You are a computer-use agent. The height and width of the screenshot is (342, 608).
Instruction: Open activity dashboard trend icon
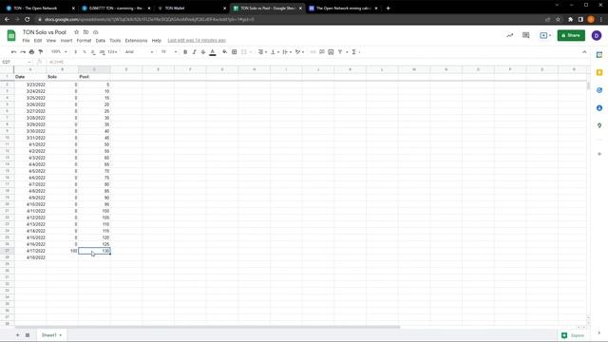tap(509, 35)
